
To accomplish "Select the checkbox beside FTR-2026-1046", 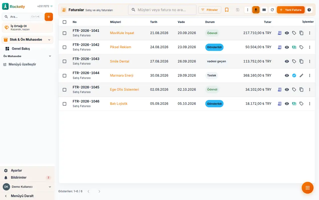I will (64, 104).
